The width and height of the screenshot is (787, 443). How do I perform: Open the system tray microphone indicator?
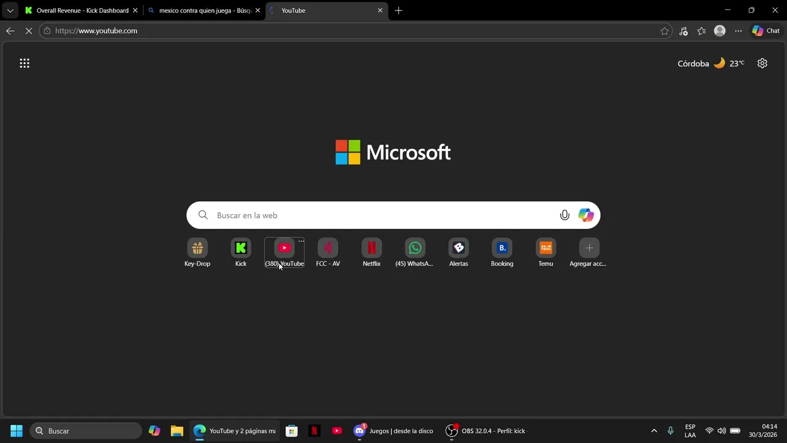[x=671, y=431]
